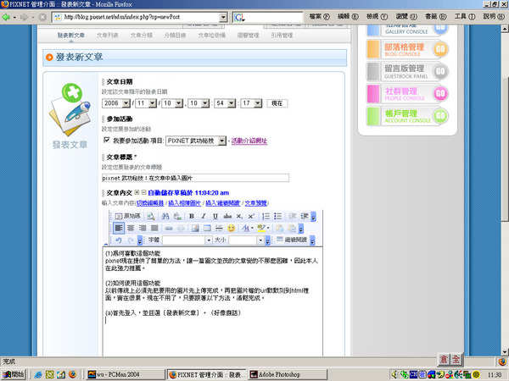Paste as plain text icon
The width and height of the screenshot is (509, 381).
pos(279,229)
